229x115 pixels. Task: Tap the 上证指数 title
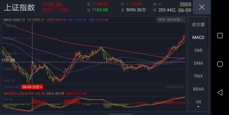[20, 7]
